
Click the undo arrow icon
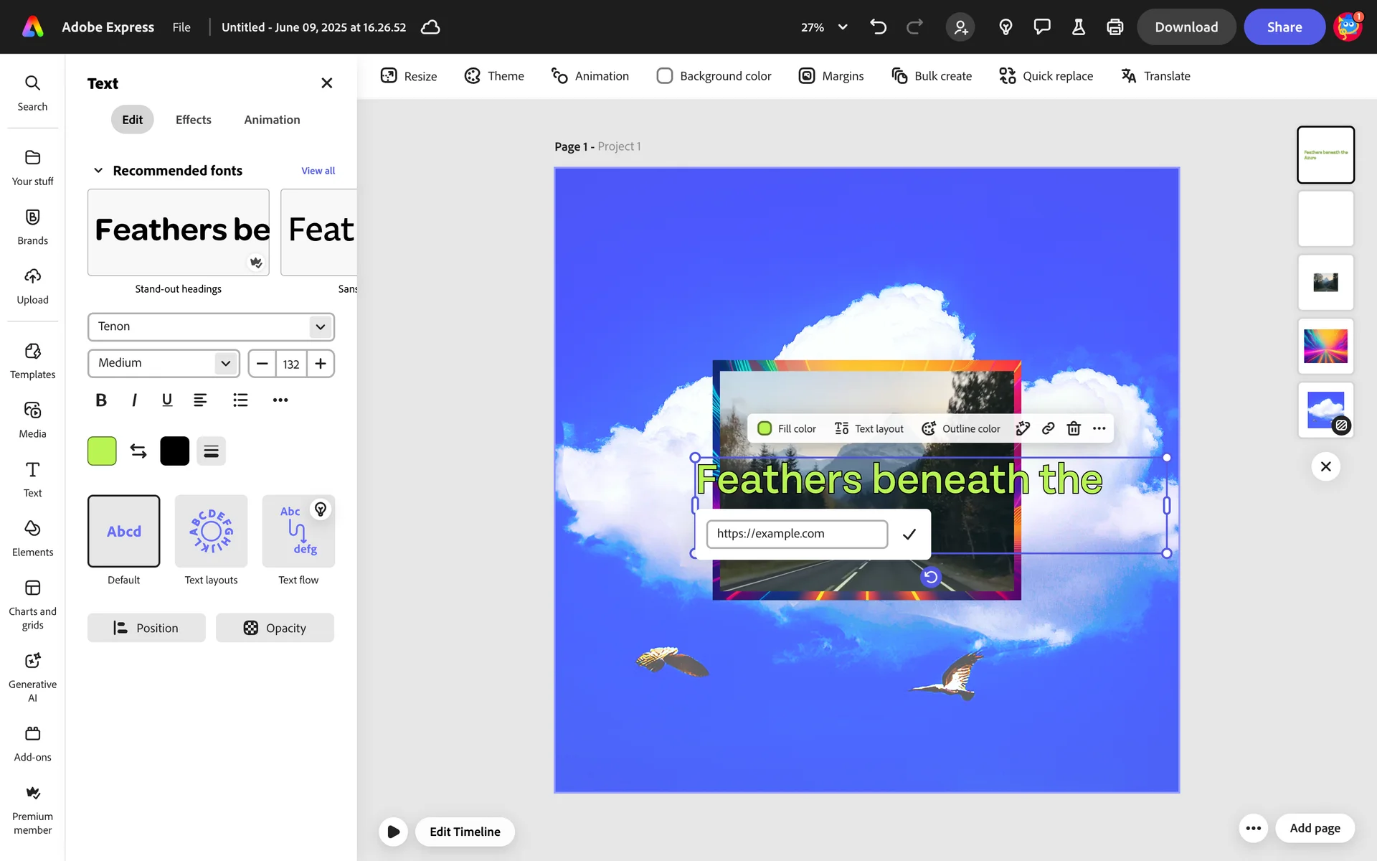[878, 27]
